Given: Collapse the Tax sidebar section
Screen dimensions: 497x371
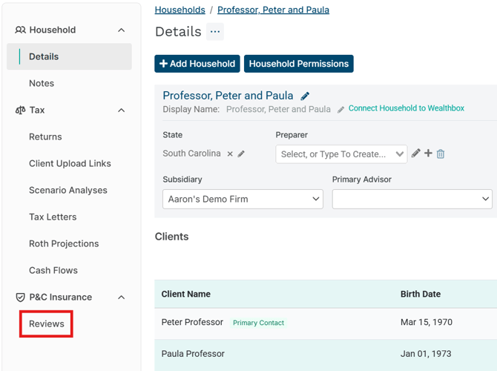Looking at the screenshot, I should click(121, 111).
